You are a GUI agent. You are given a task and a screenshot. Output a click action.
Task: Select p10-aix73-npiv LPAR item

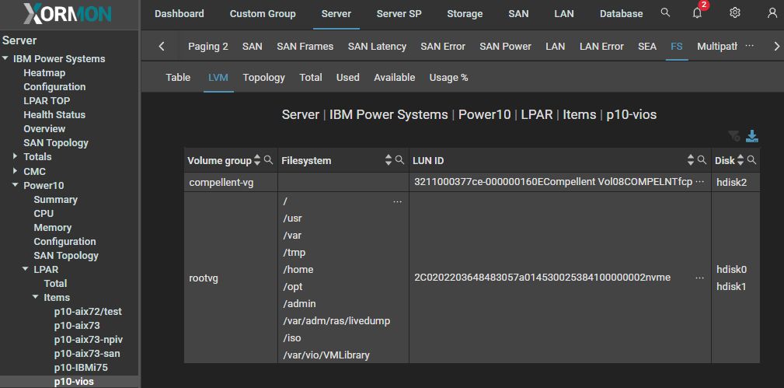pos(89,340)
